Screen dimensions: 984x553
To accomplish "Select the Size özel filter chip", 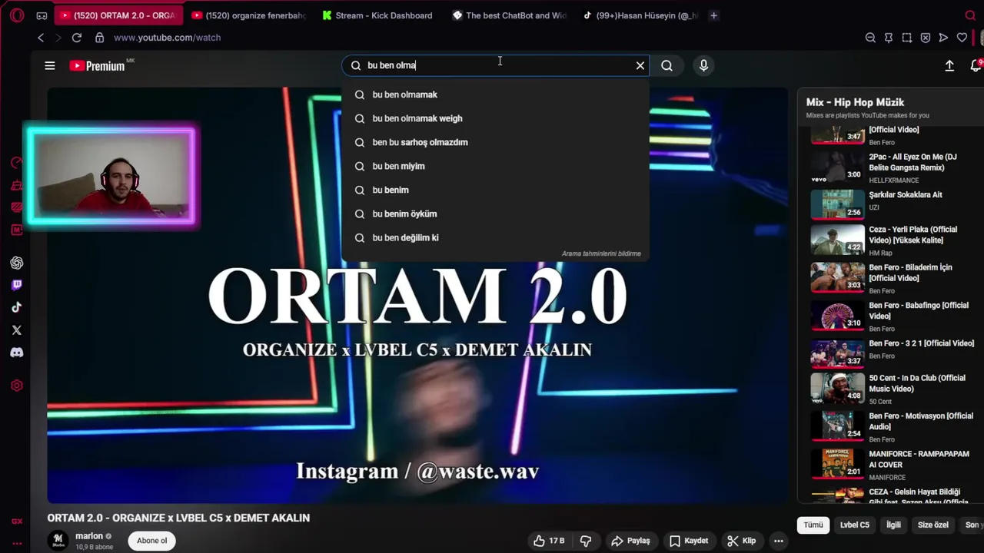I will click(932, 525).
